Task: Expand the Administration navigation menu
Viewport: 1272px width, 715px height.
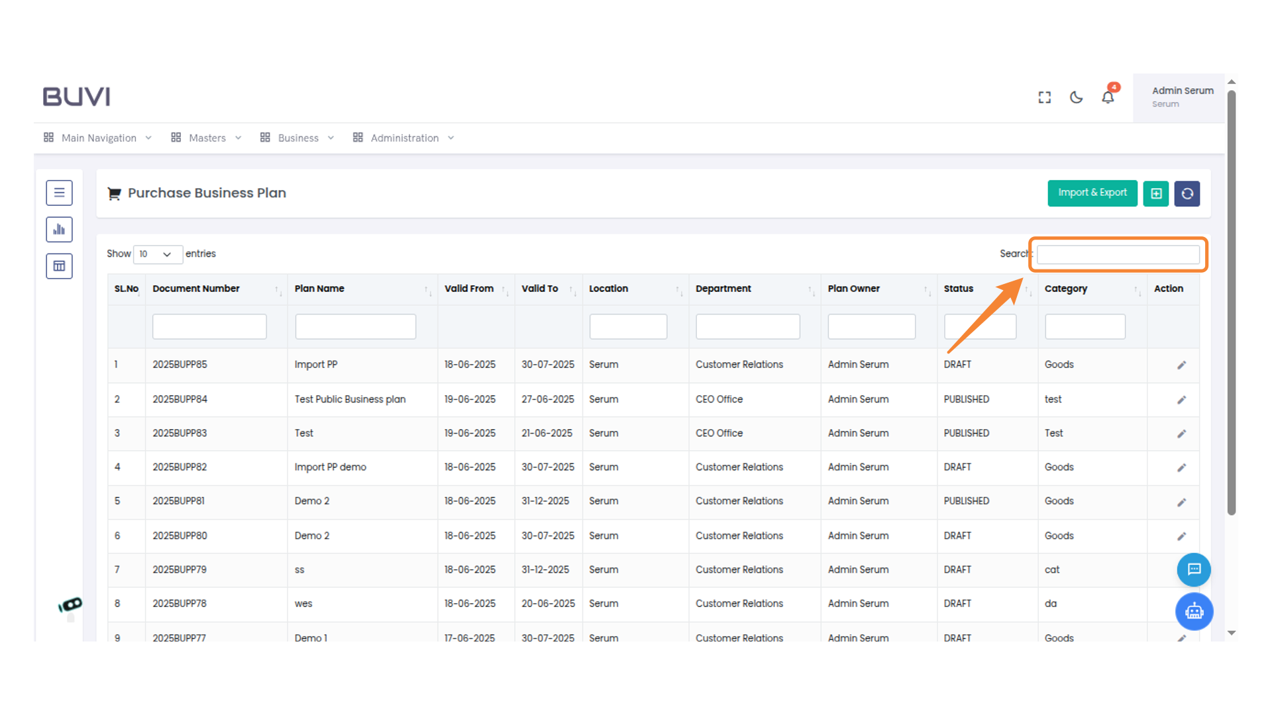Action: (404, 138)
